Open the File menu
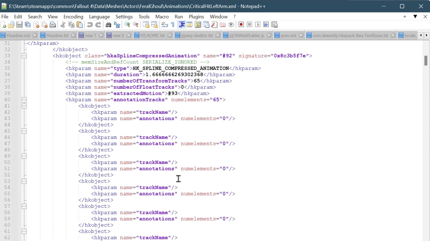Image resolution: width=430 pixels, height=241 pixels. (x=5, y=17)
